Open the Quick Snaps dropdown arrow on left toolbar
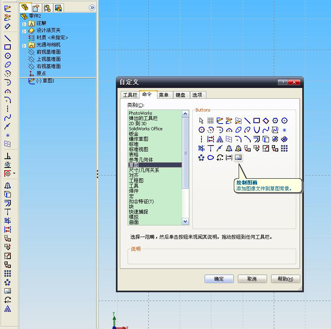Screen dimensions: 331x329 pos(14,173)
